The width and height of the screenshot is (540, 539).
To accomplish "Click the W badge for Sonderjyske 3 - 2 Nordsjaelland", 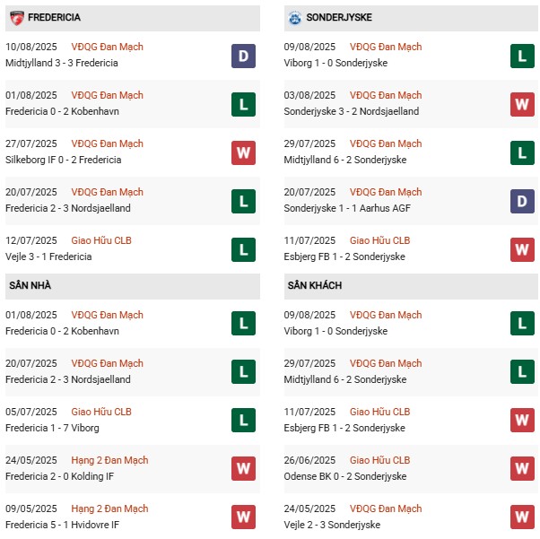I will (522, 104).
